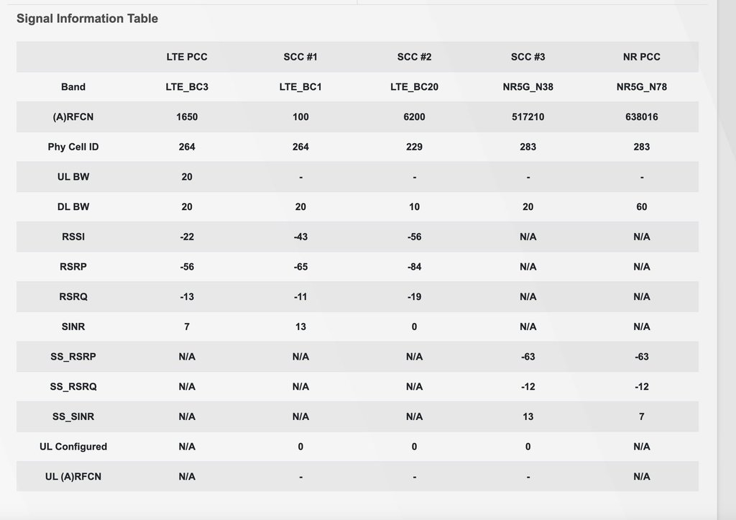The height and width of the screenshot is (520, 736).
Task: Click the (A)RFCN row label
Action: click(73, 117)
